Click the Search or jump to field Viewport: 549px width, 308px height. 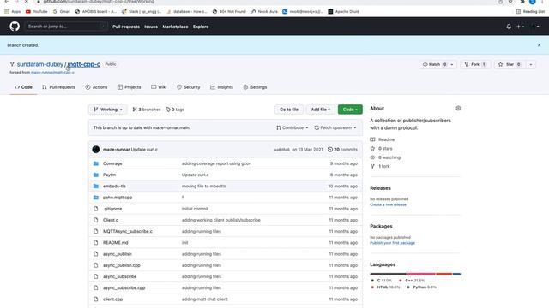coord(66,27)
